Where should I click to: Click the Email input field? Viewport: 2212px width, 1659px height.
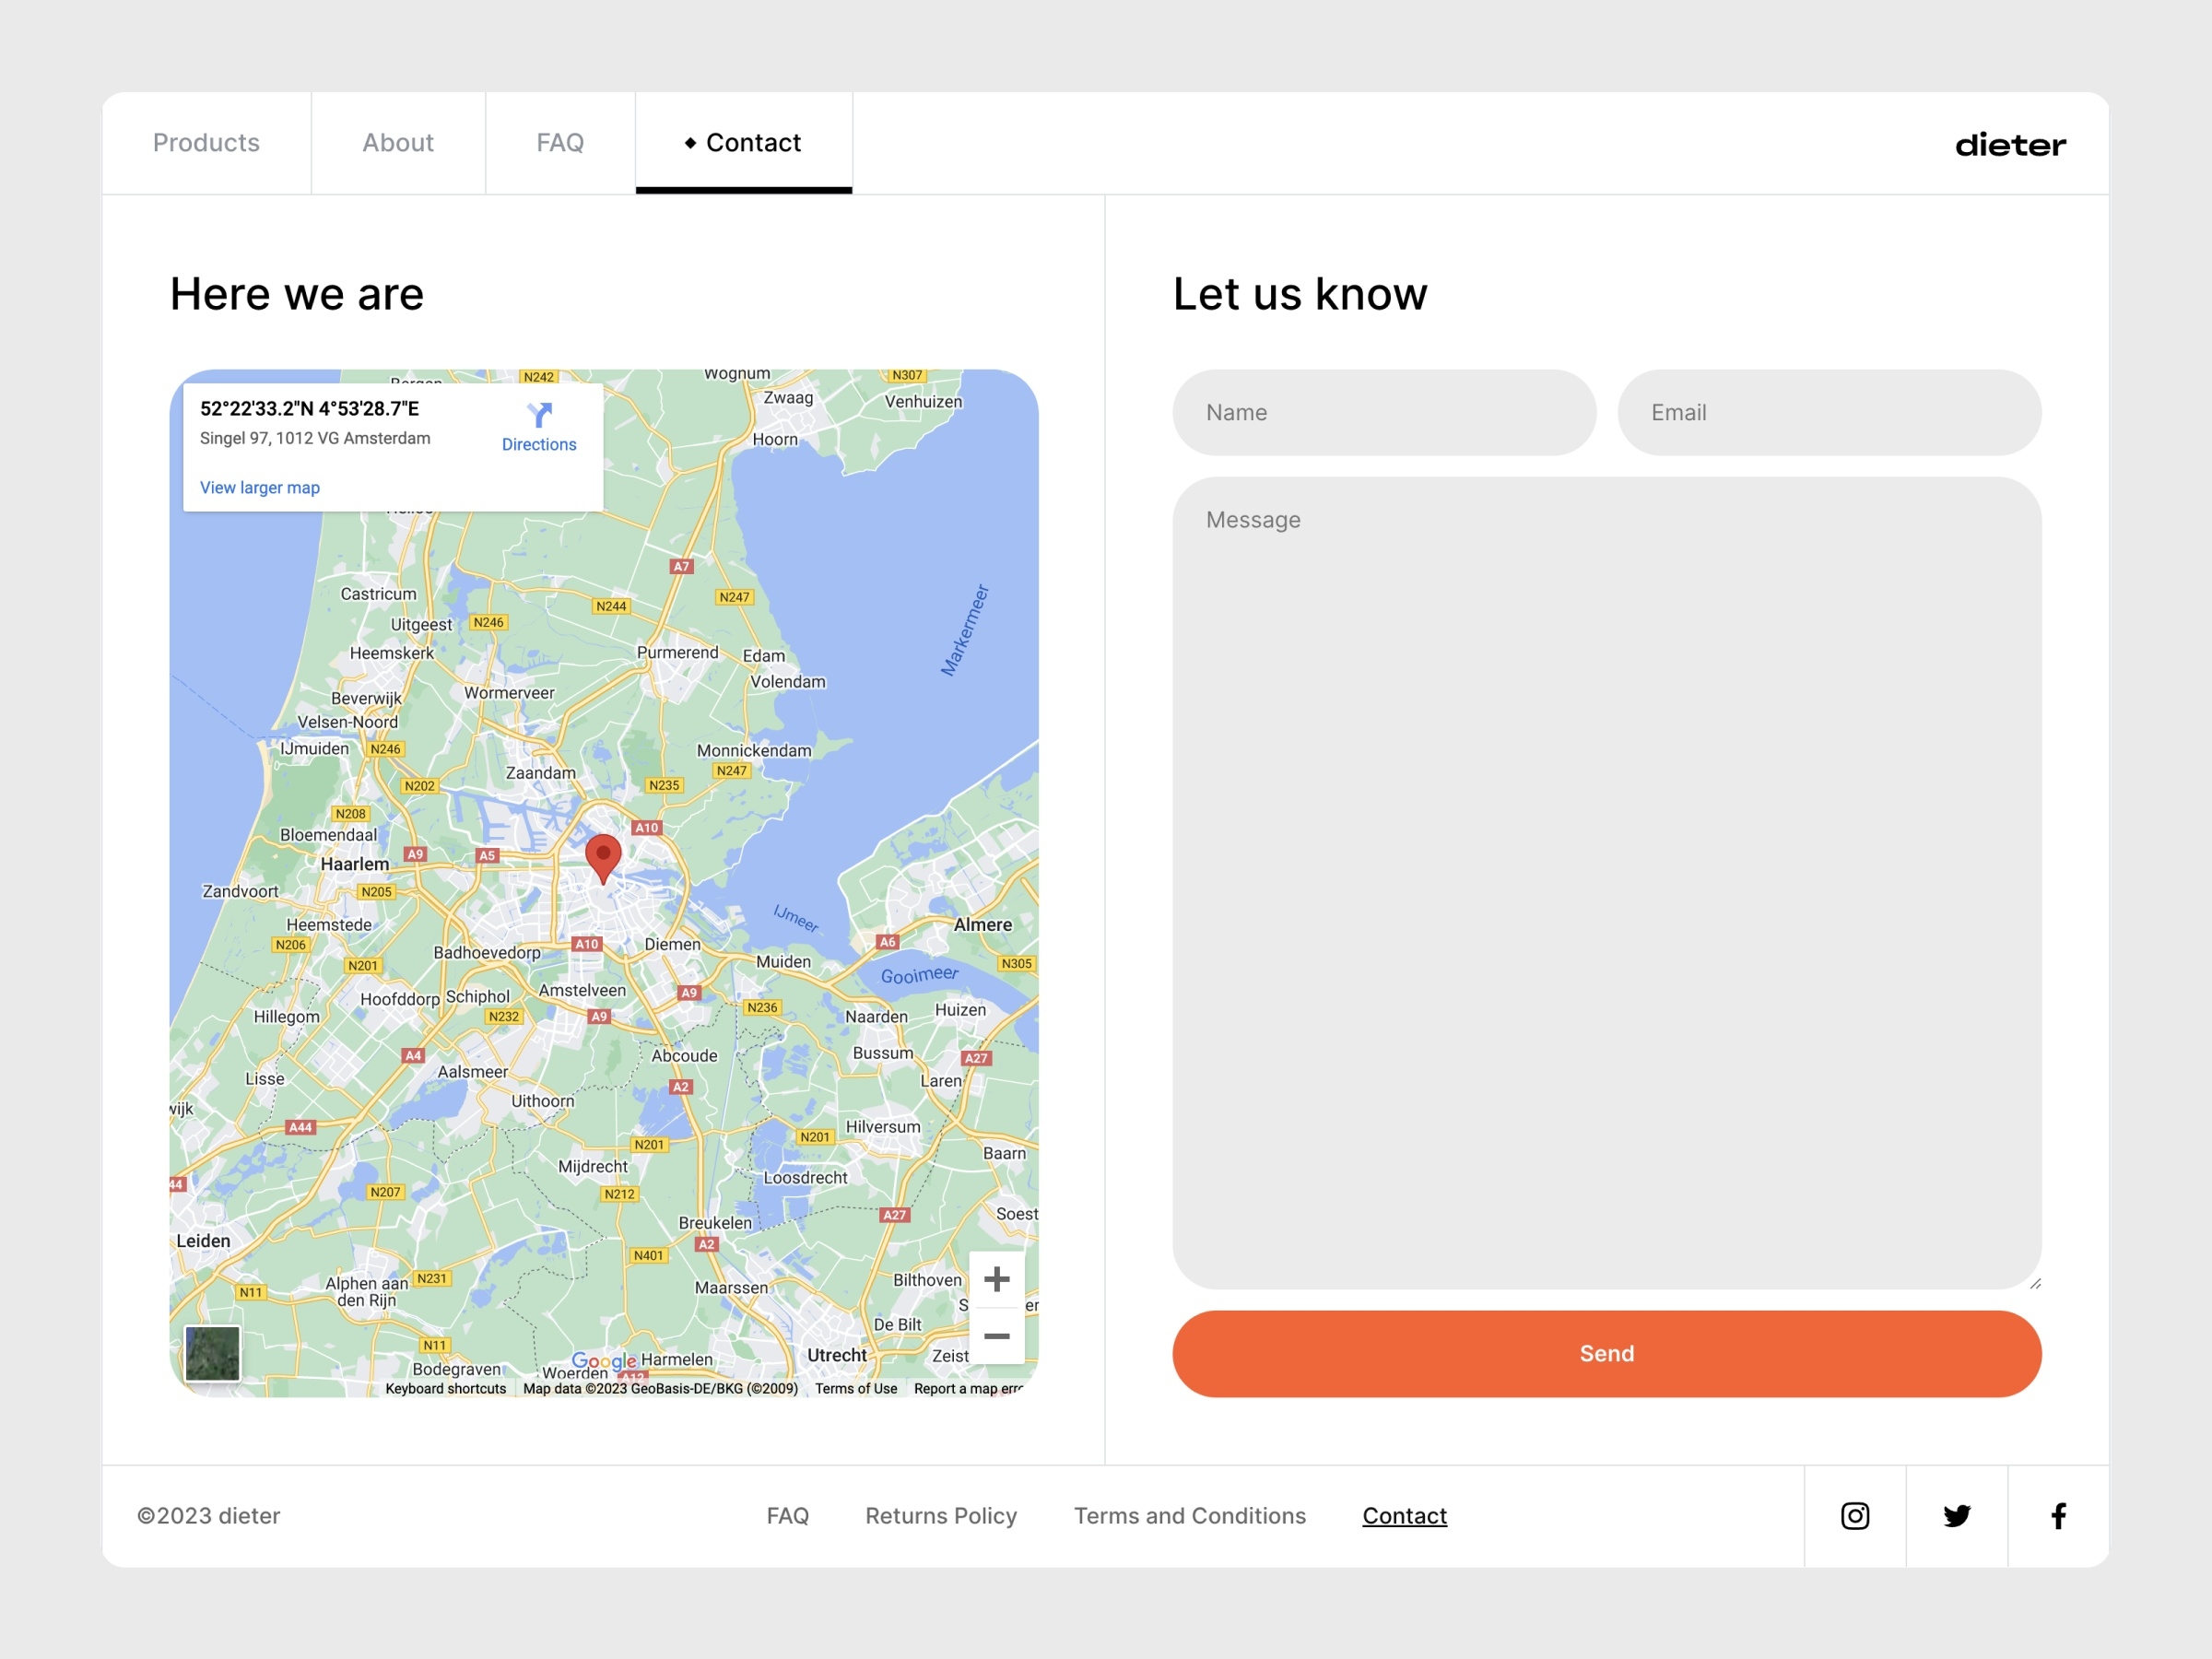coord(1829,411)
